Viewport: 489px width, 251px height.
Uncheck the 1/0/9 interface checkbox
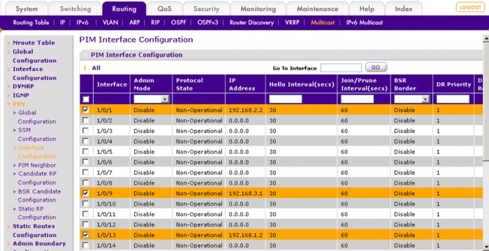click(x=86, y=193)
